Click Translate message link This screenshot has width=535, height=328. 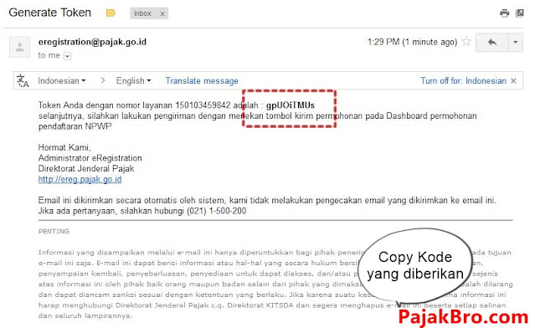[202, 81]
